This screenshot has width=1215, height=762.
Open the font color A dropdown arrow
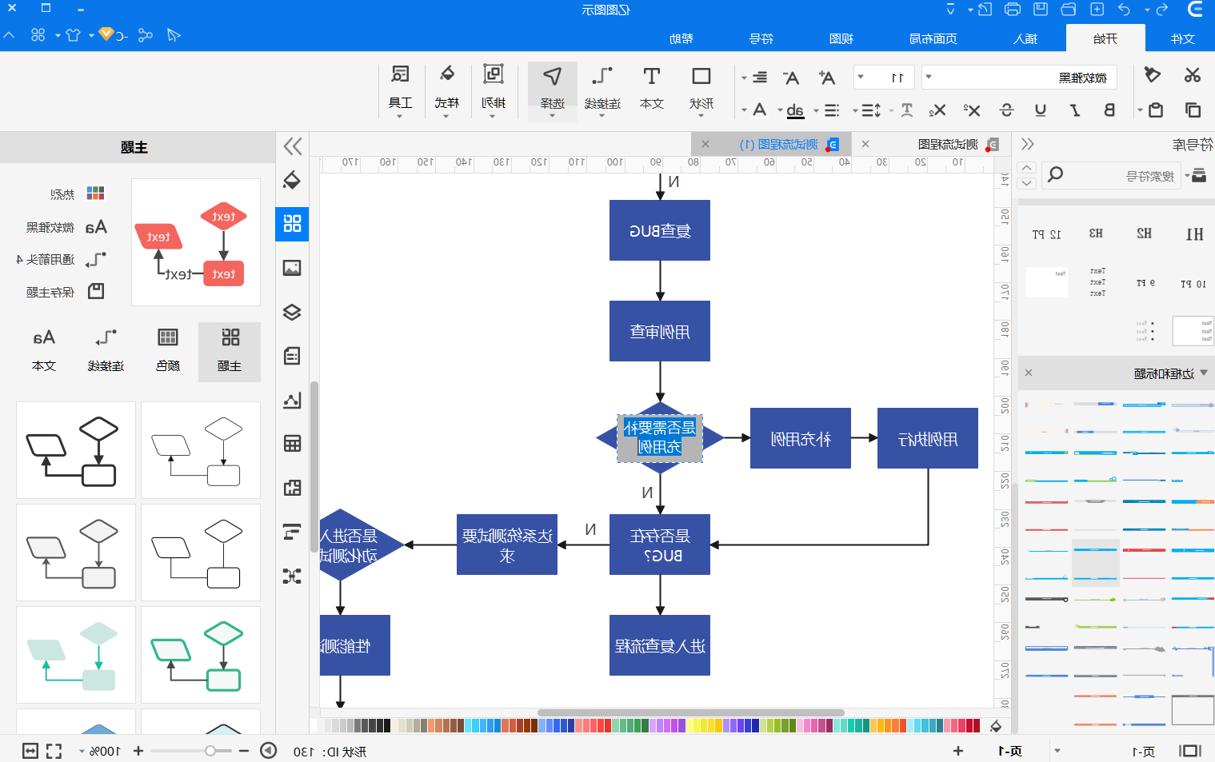744,110
